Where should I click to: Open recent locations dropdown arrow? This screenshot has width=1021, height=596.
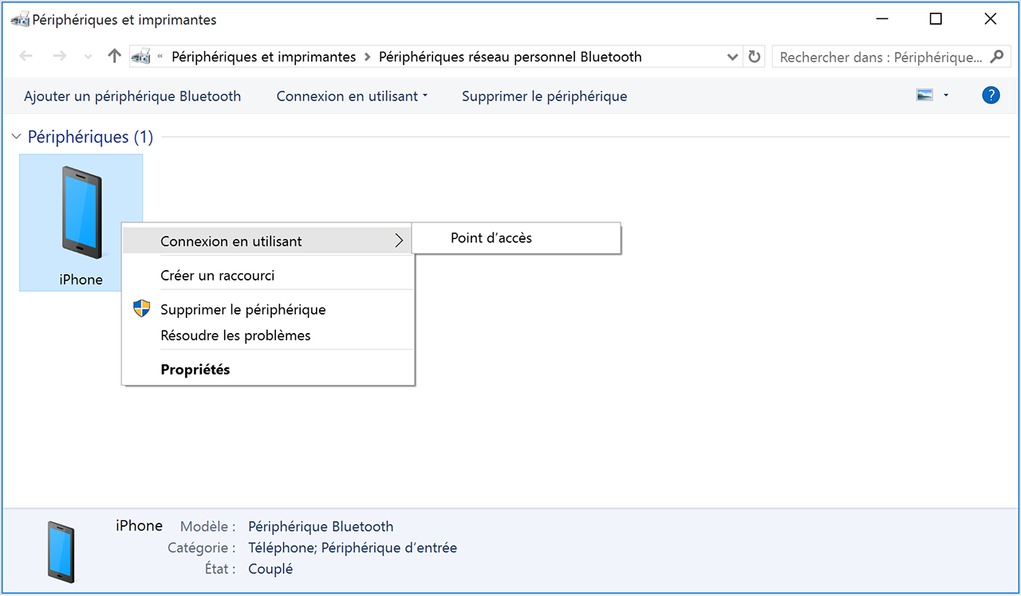(x=88, y=57)
